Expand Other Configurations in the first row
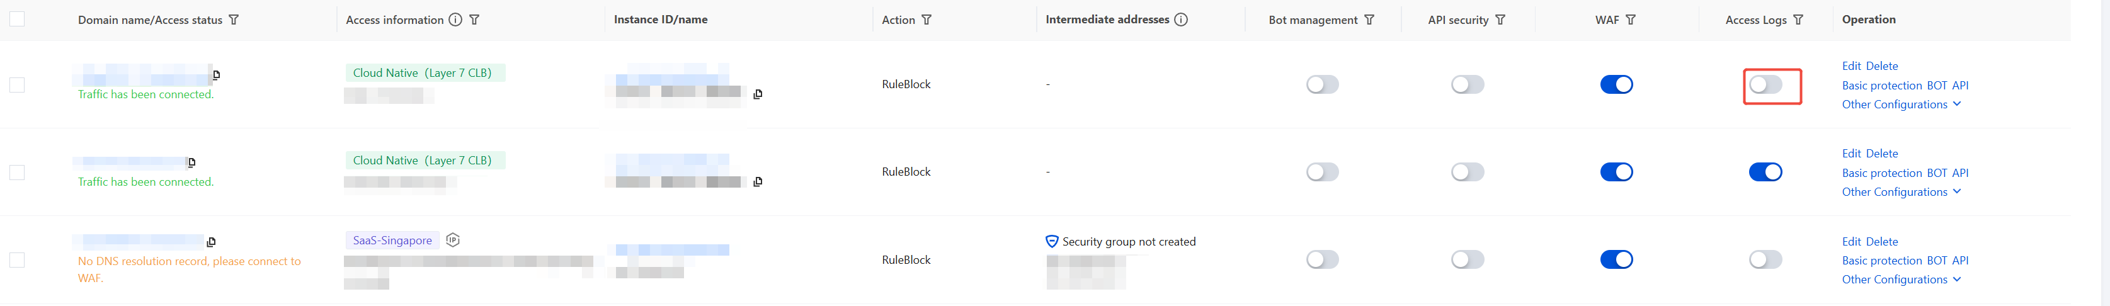The width and height of the screenshot is (2110, 306). tap(1901, 105)
